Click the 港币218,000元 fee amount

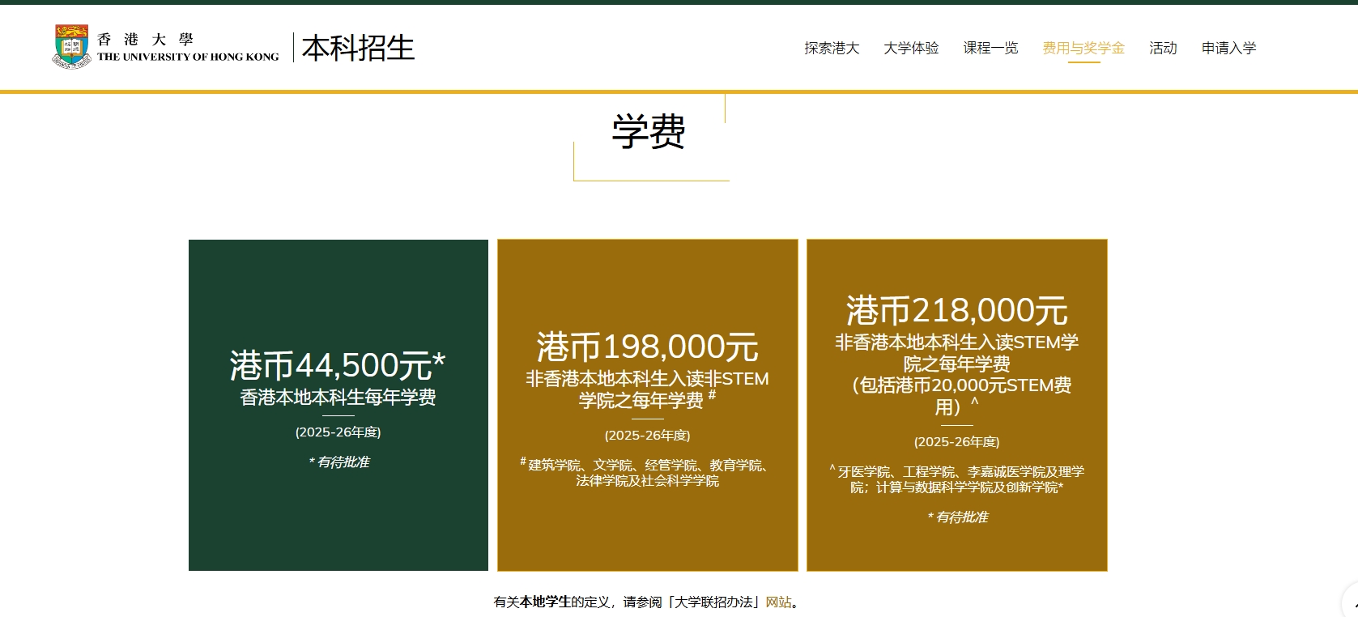click(957, 310)
